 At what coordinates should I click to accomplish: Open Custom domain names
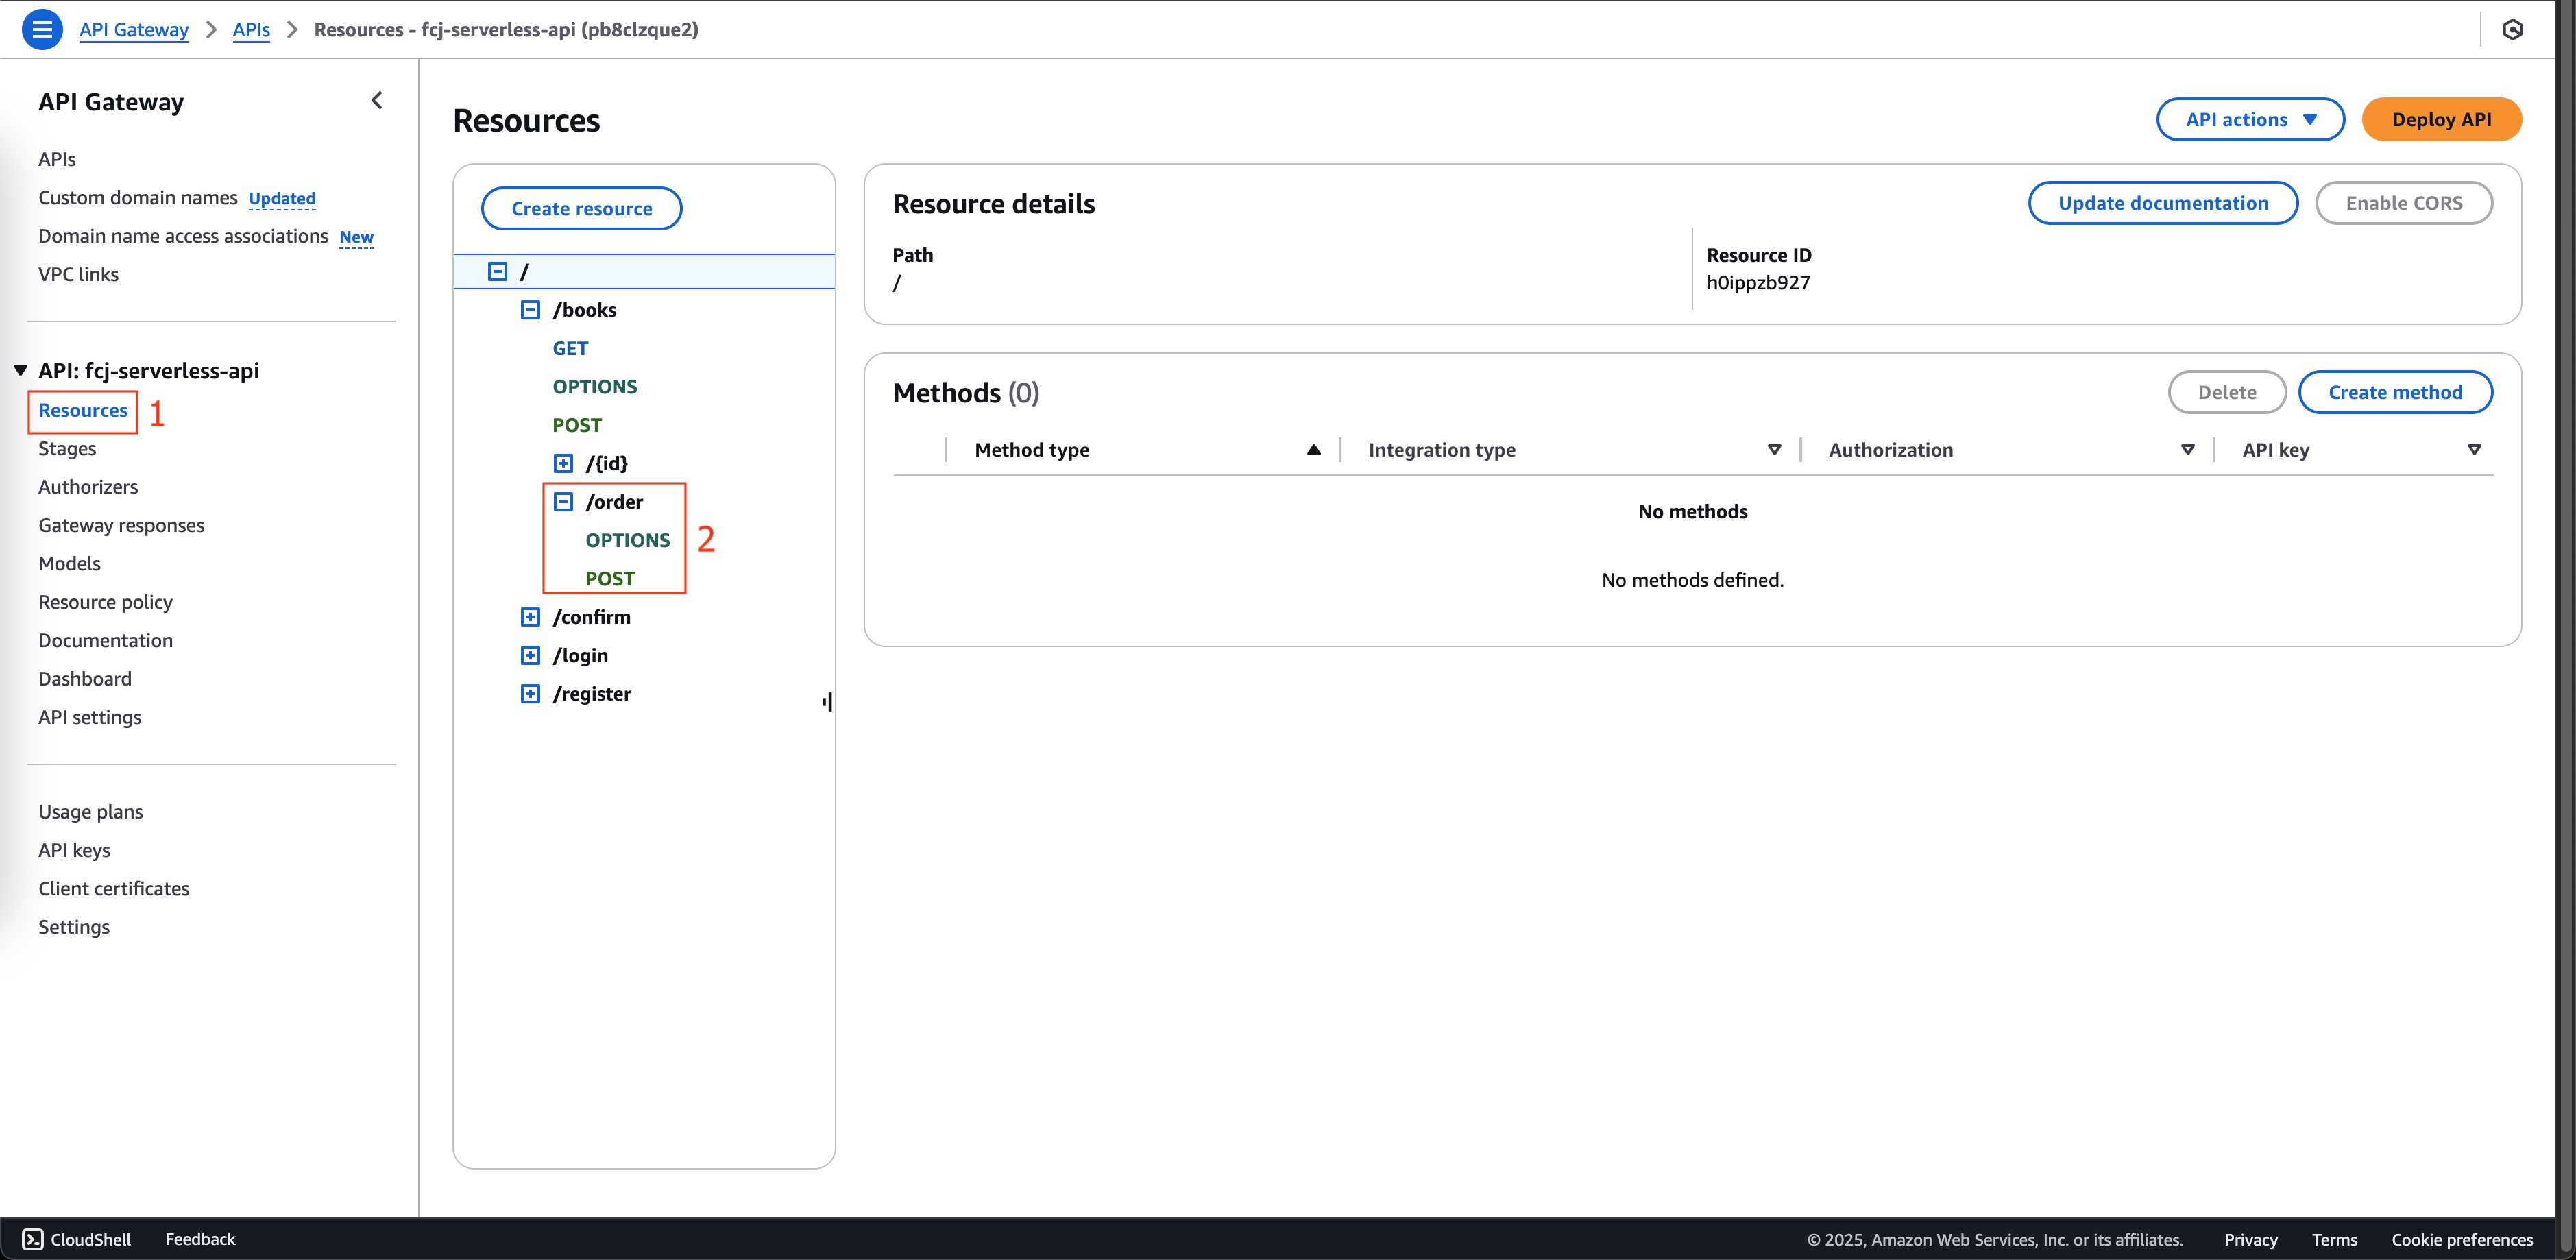pos(138,197)
